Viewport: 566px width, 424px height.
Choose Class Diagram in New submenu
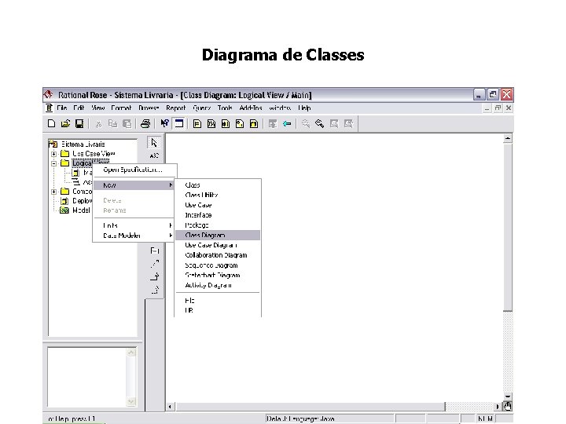(x=218, y=235)
